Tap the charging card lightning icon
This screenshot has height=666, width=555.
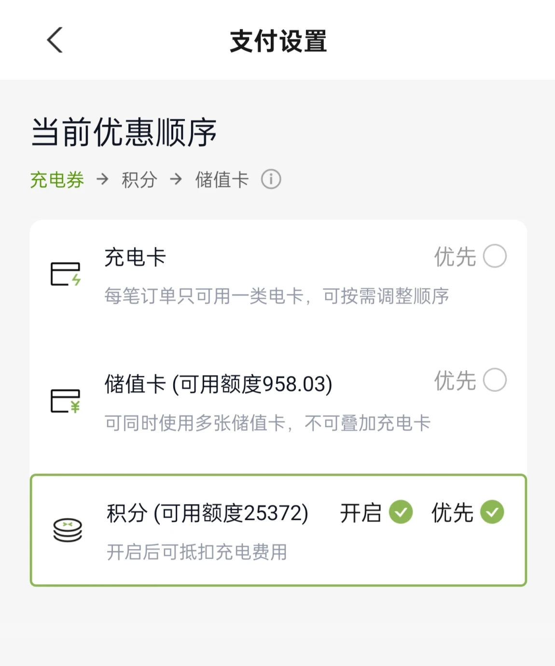(66, 274)
